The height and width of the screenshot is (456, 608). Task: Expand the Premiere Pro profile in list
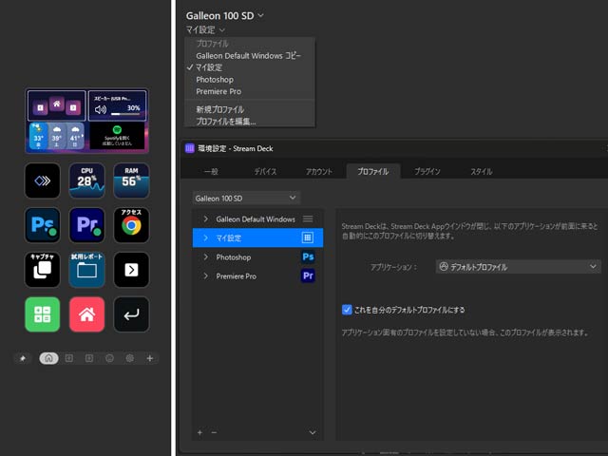click(x=206, y=276)
